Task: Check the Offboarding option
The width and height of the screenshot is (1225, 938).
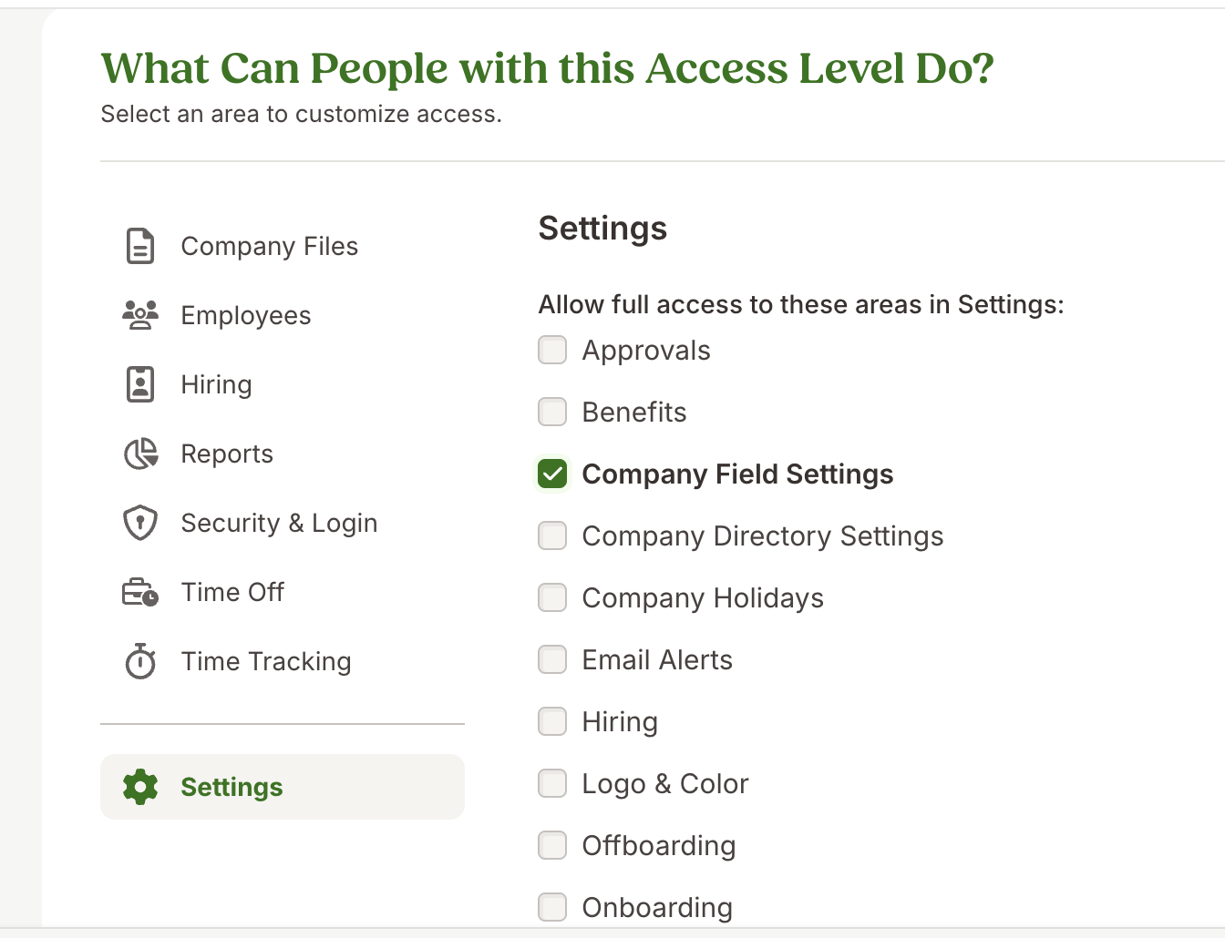Action: coord(552,845)
